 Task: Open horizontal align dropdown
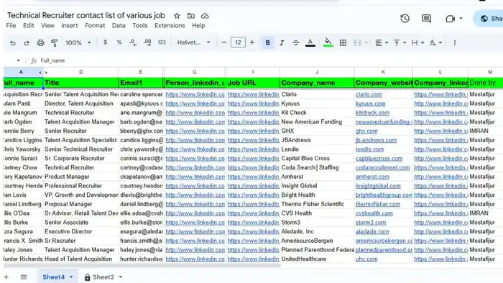click(382, 42)
